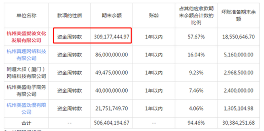Click 资金周转款 in the 杭州美盛爱彼文化 row

click(x=69, y=37)
